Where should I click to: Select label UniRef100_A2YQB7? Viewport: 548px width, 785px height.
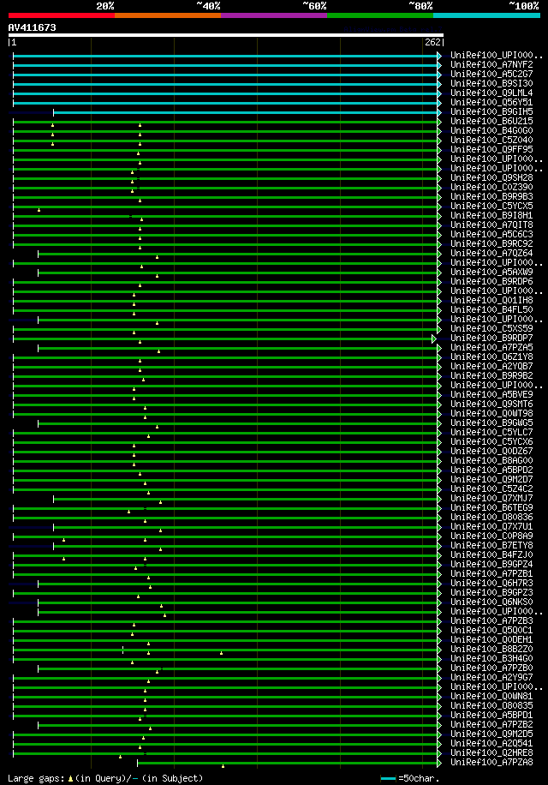click(x=491, y=367)
